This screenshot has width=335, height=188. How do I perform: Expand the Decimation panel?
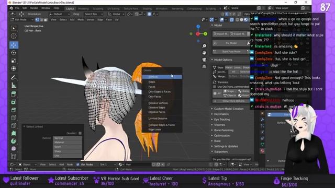click(221, 114)
